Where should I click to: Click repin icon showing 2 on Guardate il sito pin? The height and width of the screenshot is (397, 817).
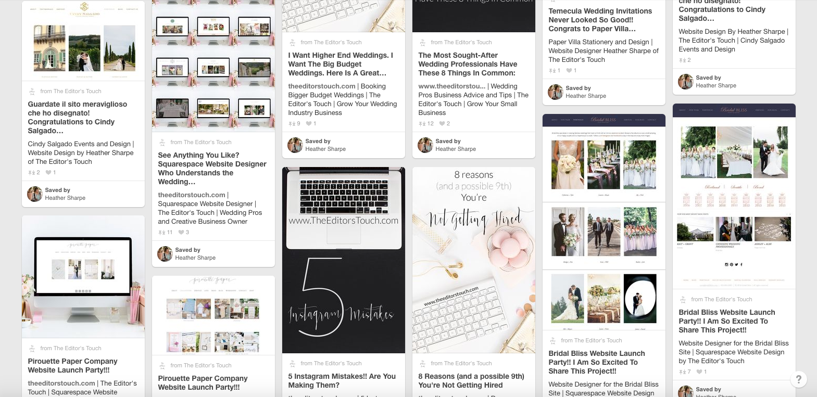tap(31, 173)
